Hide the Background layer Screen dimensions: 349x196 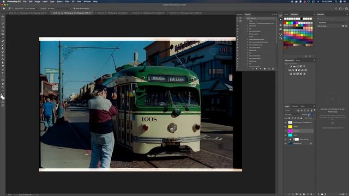[286, 144]
